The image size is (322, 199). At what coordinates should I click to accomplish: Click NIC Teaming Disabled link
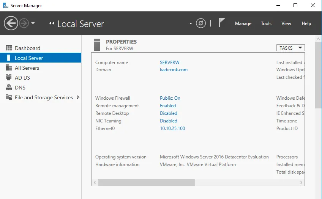(x=168, y=121)
